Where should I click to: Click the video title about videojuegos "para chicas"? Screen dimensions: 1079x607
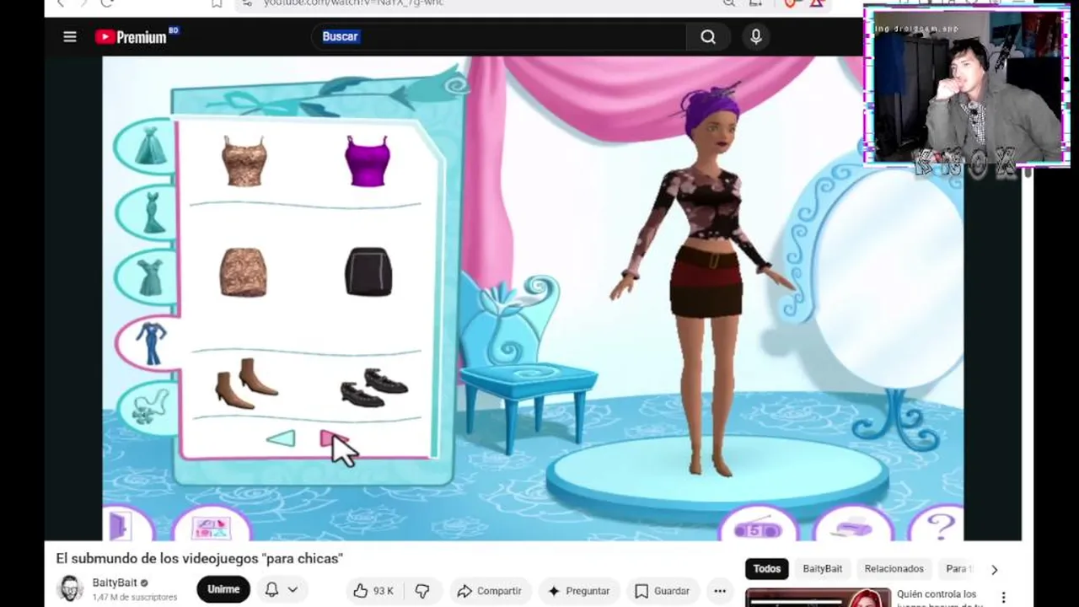(200, 558)
